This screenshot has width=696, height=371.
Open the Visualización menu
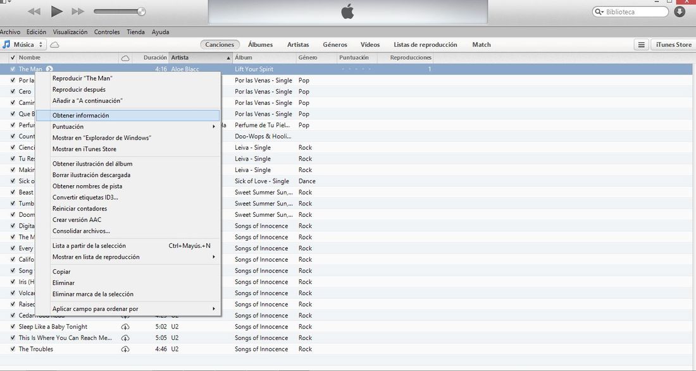tap(70, 32)
